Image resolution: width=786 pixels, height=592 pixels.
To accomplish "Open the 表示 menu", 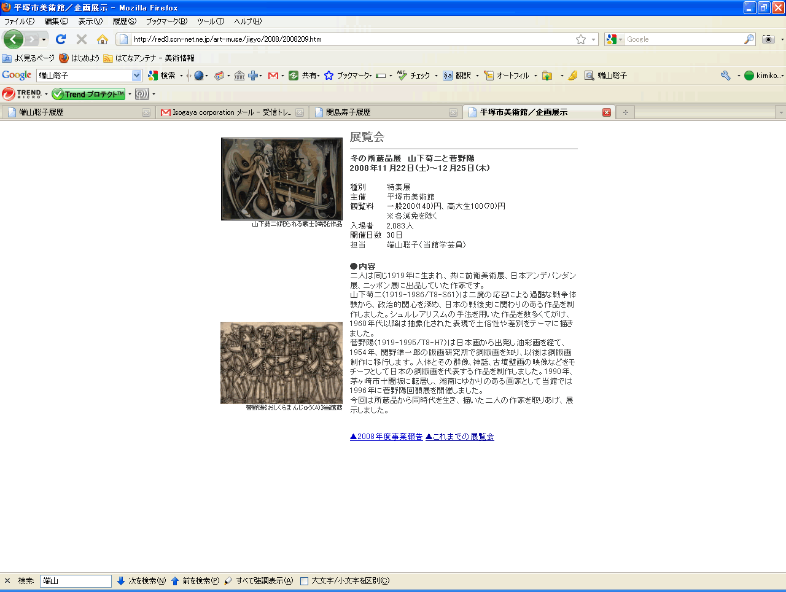I will [x=90, y=21].
